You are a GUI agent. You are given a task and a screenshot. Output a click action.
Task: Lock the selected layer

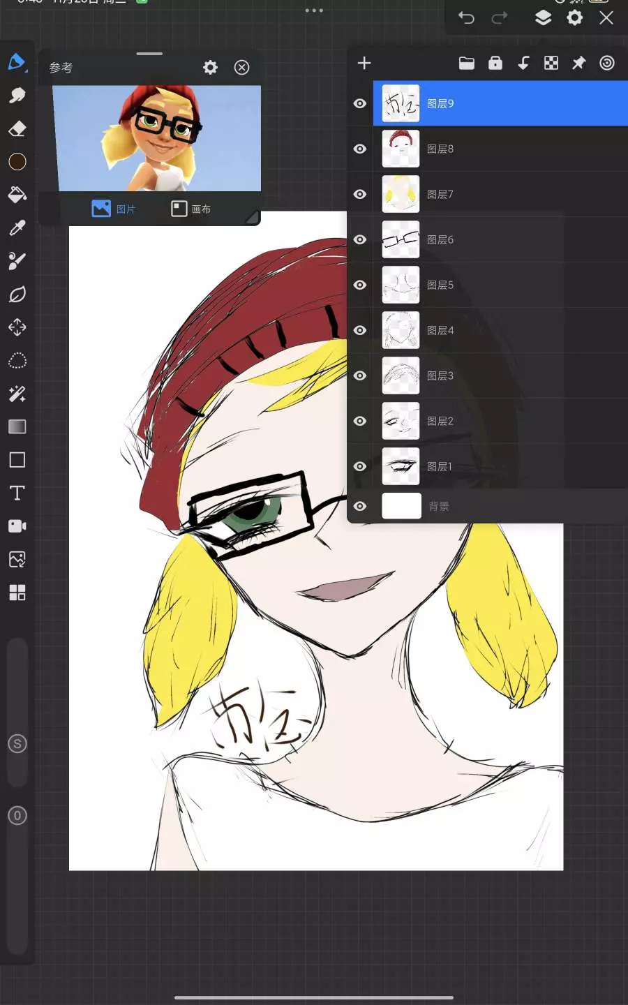tap(495, 64)
